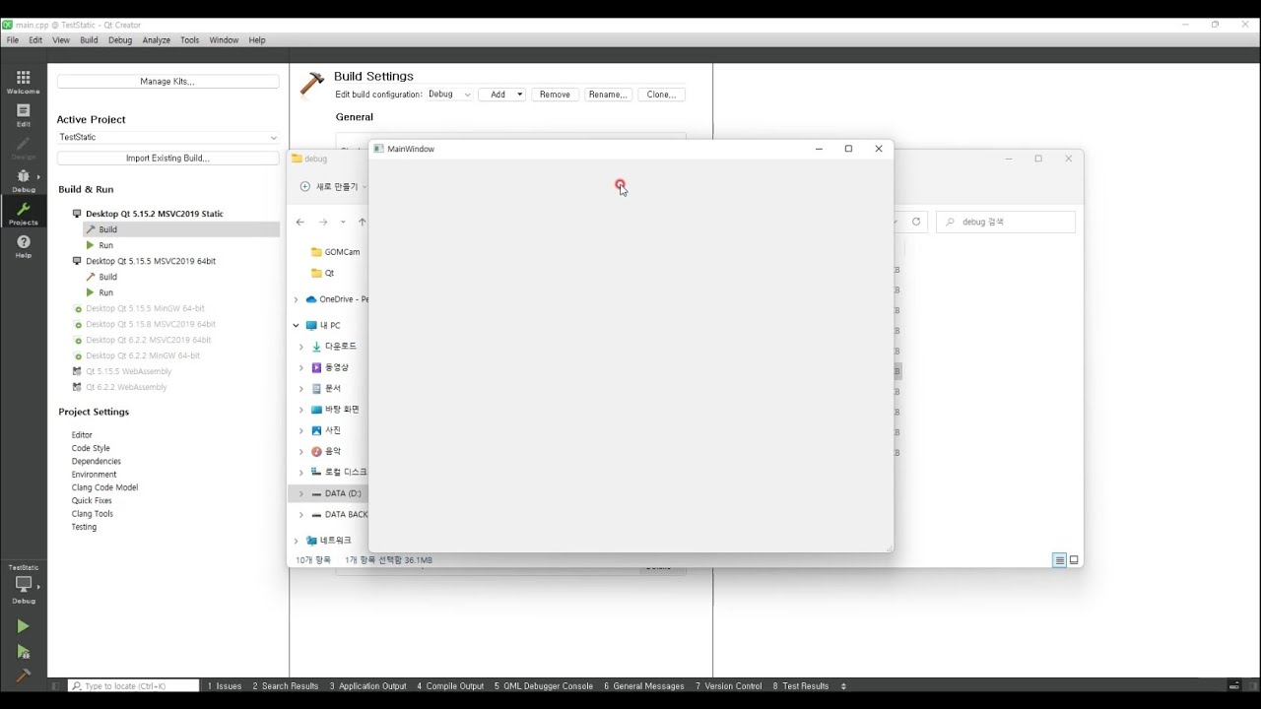Open the Active Project TestStatic dropdown
1261x709 pixels.
168,138
